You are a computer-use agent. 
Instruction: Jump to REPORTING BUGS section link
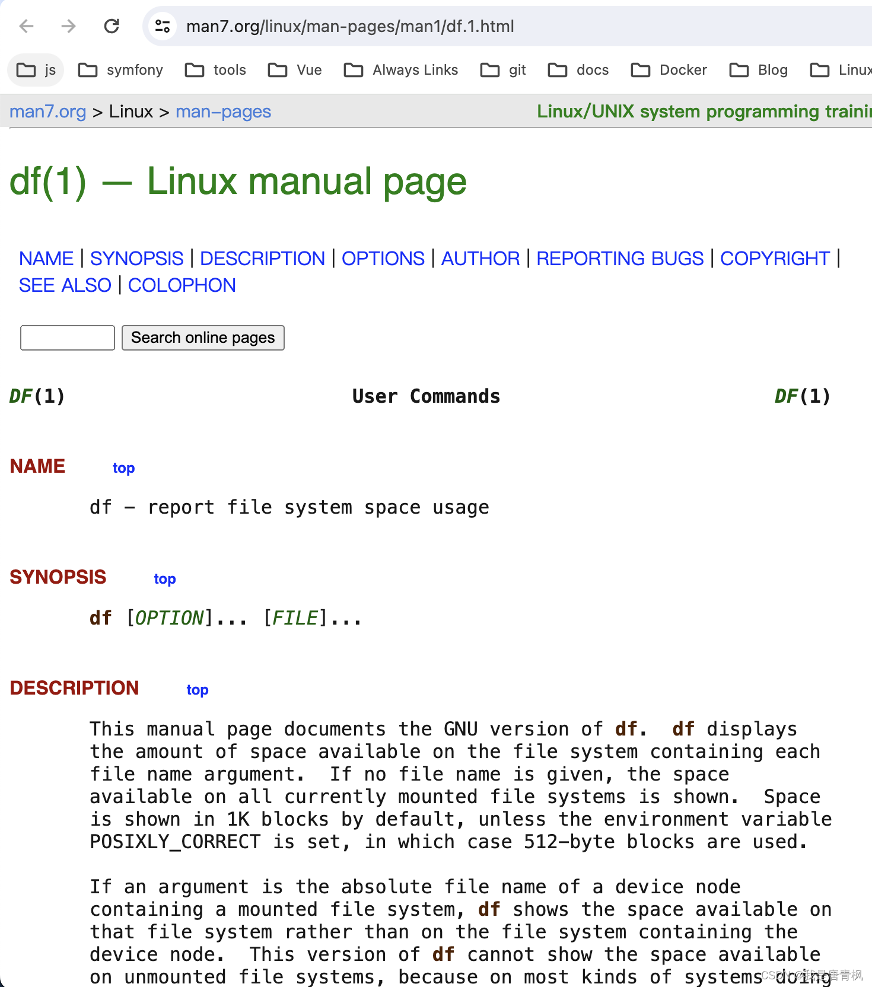pyautogui.click(x=620, y=259)
